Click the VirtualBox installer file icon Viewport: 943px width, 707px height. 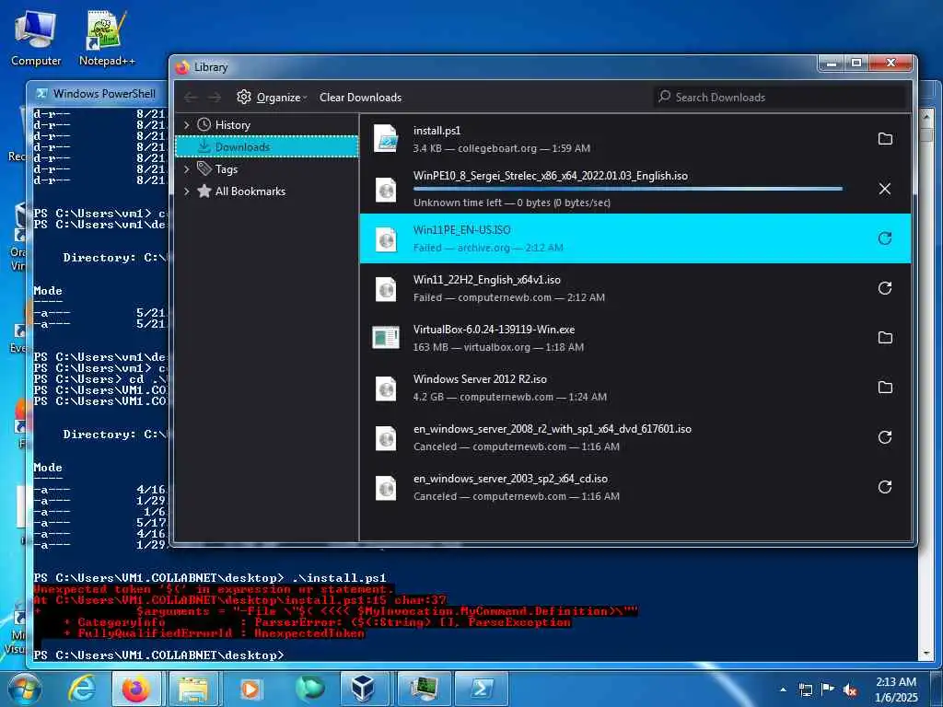386,337
